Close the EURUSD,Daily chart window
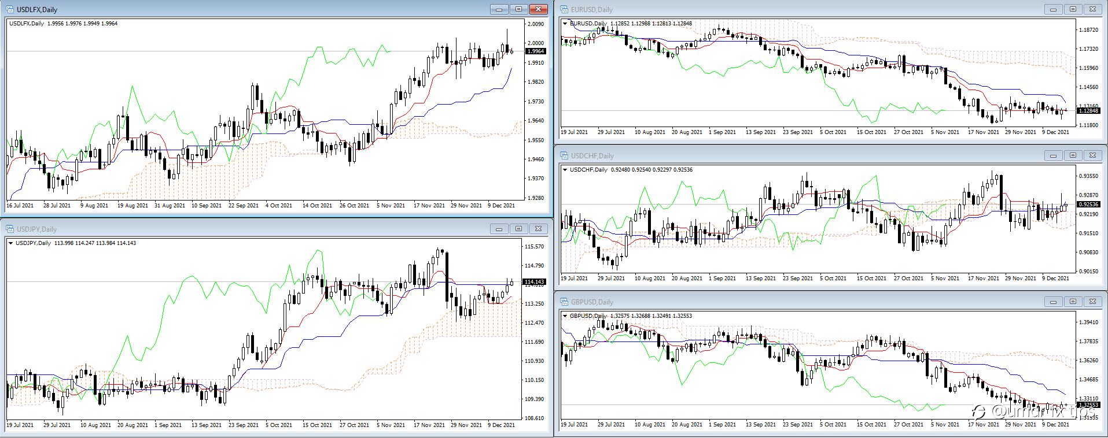Screen dimensions: 1108x438 coord(1092,9)
